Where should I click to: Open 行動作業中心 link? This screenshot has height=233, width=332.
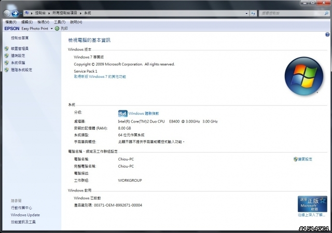(x=21, y=208)
